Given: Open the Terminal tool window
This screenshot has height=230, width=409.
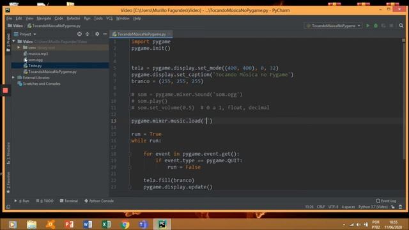Looking at the screenshot, I should point(69,201).
